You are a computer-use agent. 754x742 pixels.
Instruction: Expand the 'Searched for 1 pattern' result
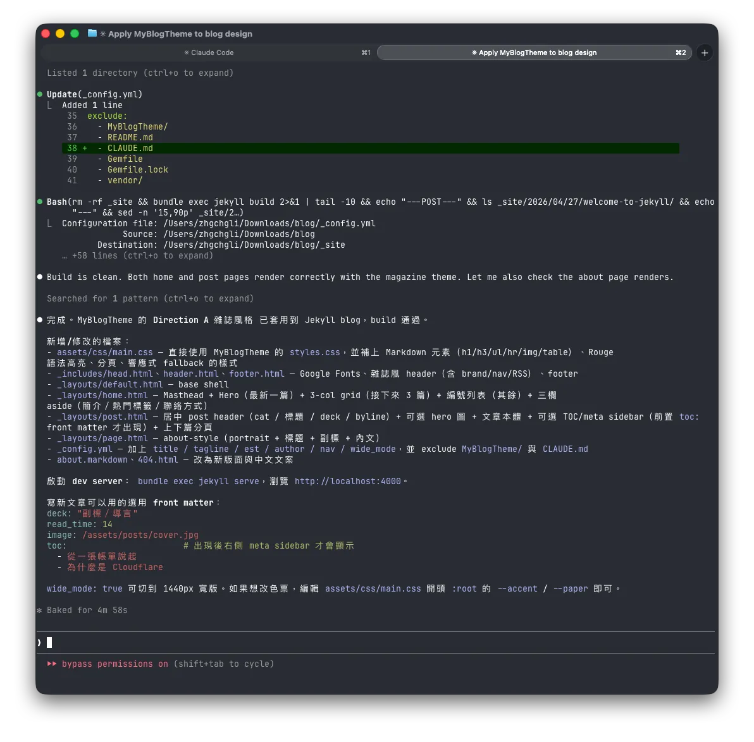click(150, 298)
